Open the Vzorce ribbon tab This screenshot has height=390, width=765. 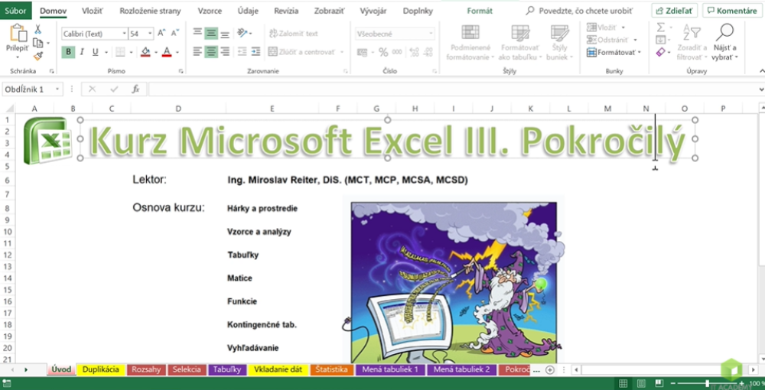click(210, 11)
